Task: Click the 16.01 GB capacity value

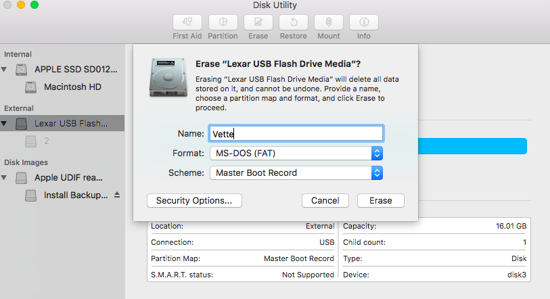Action: [511, 227]
